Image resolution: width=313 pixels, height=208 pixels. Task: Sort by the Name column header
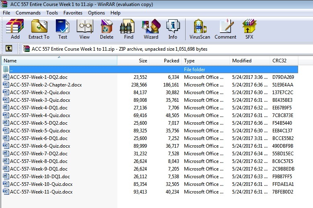59,60
